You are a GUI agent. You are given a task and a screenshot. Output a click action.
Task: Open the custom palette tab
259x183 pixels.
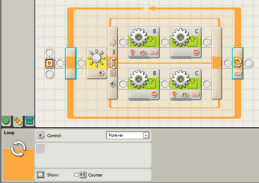point(29,121)
